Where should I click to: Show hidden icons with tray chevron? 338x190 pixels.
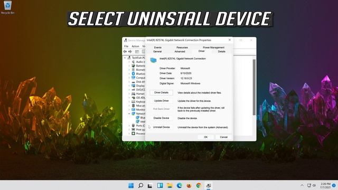[x=302, y=185]
